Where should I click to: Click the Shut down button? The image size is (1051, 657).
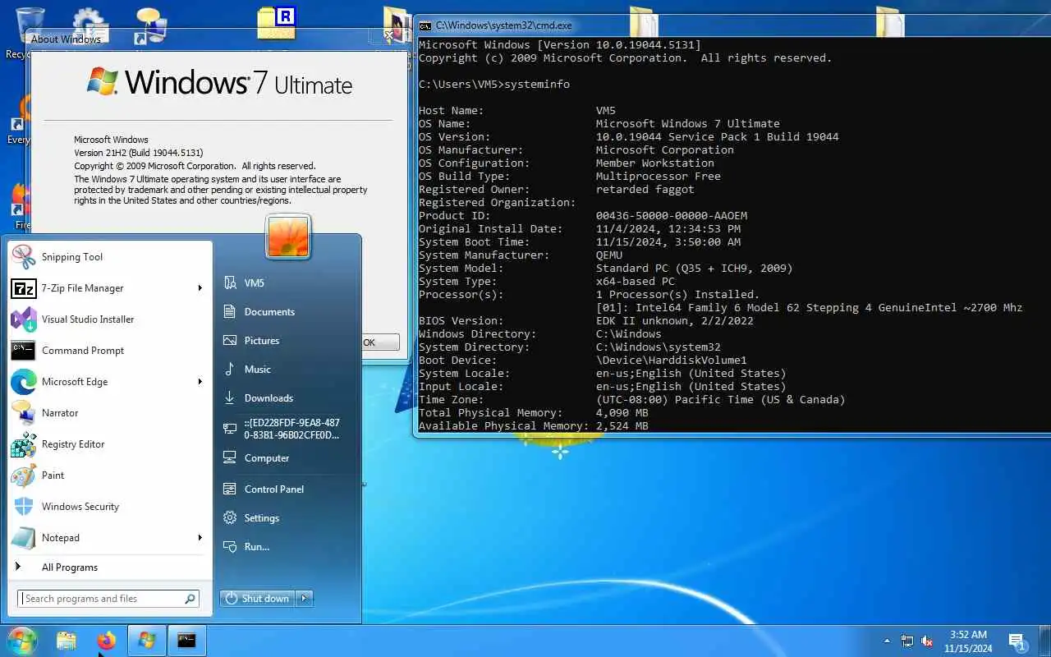258,599
